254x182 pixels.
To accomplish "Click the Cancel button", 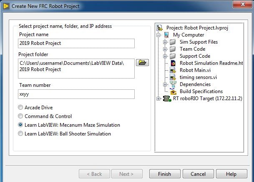I will pyautogui.click(x=198, y=174).
